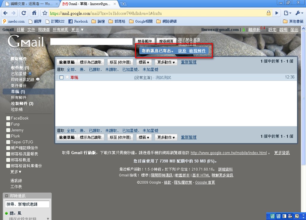Open 其他書籤 folder
This screenshot has height=220, width=306.
point(293,21)
